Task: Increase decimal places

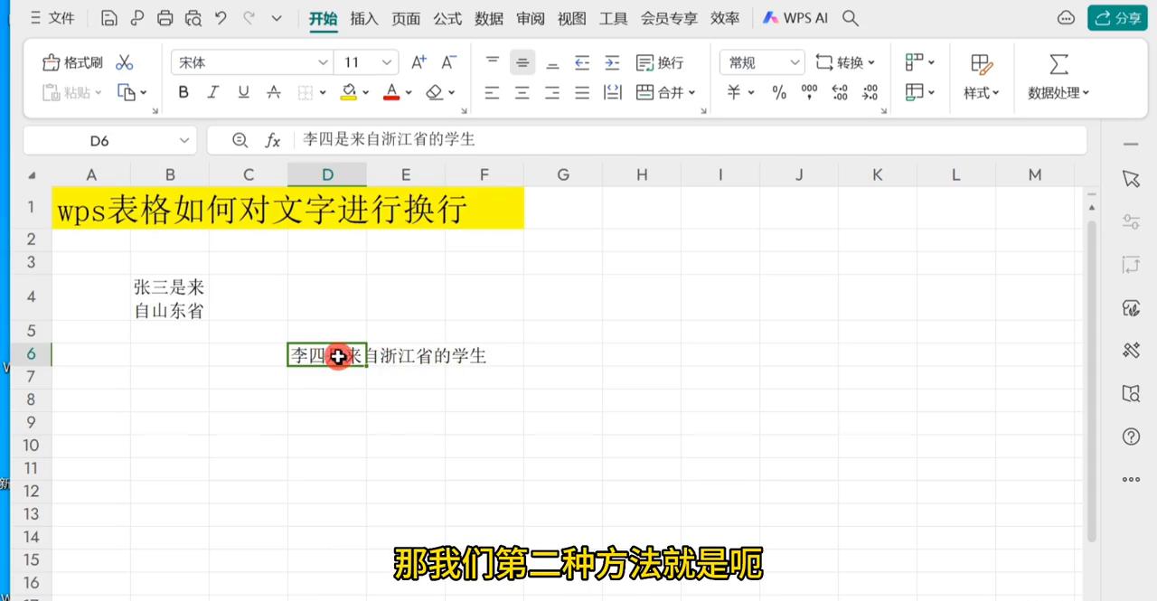Action: coord(840,92)
